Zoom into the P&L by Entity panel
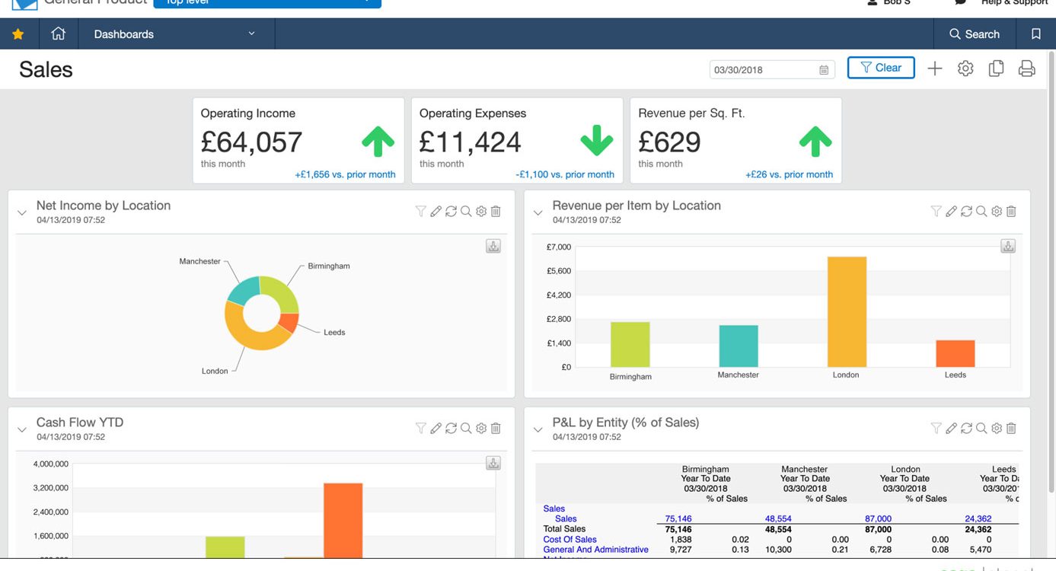This screenshot has height=571, width=1056. tap(981, 429)
